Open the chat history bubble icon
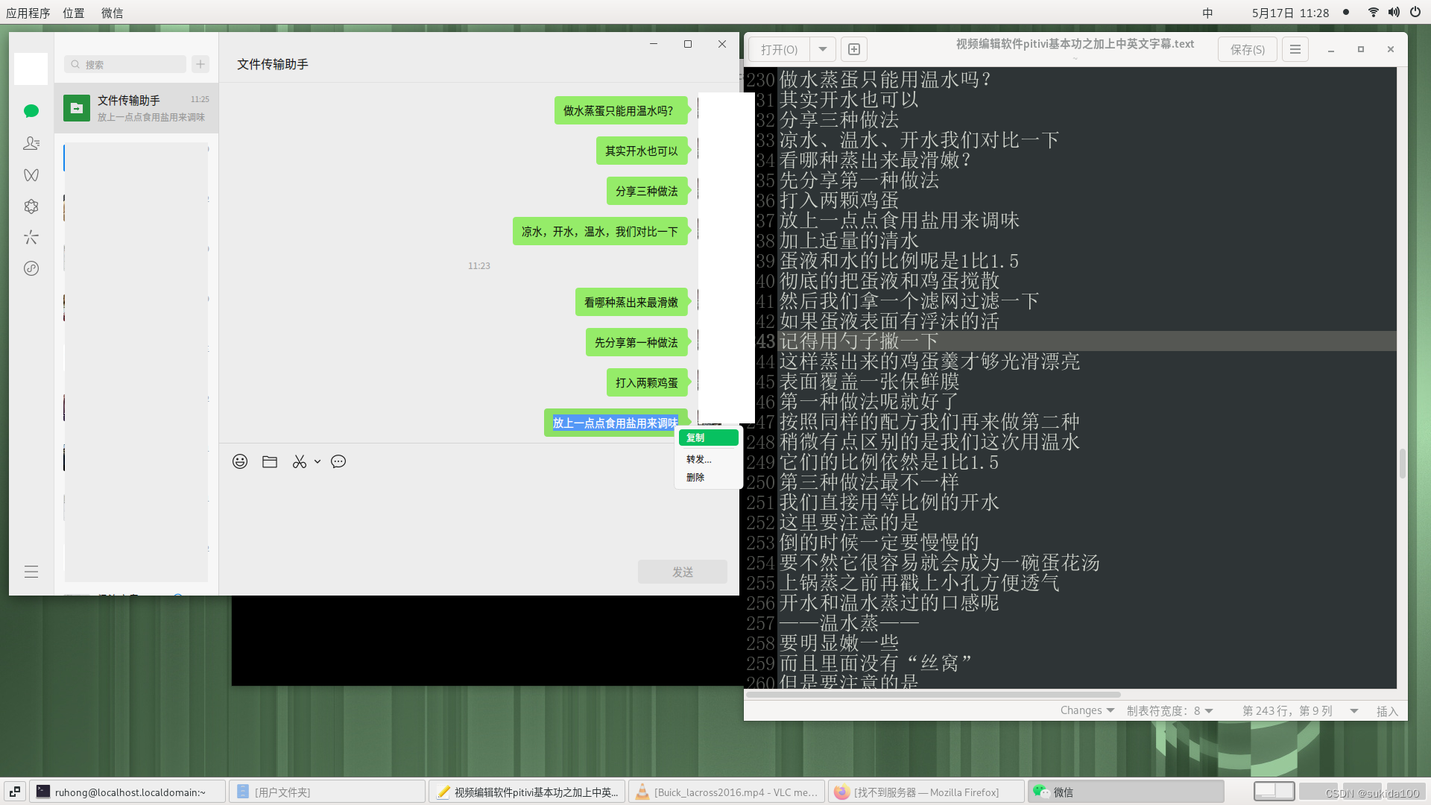 coord(338,461)
